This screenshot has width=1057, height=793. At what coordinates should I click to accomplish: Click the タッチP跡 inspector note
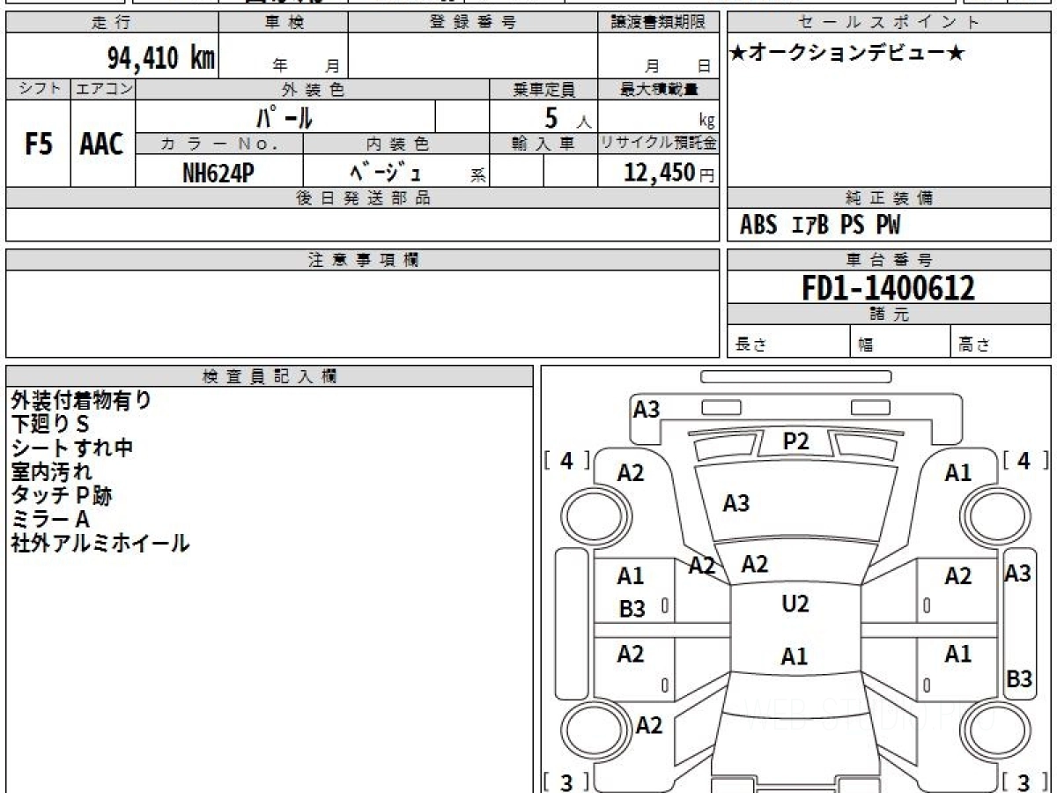[62, 495]
